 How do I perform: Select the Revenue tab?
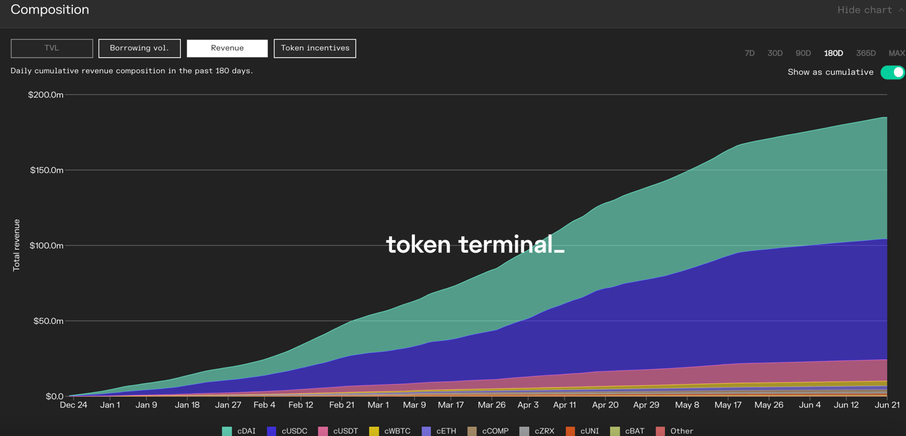coord(227,48)
